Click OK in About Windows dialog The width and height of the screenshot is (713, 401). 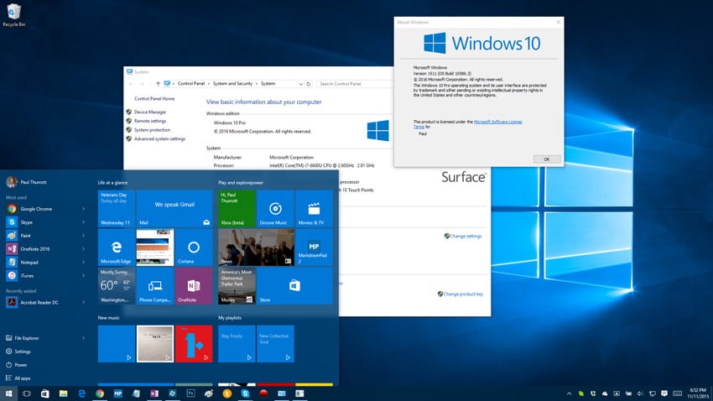547,159
